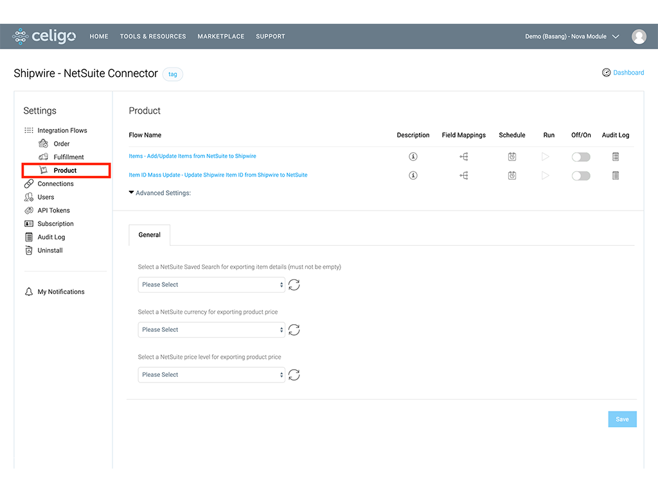Viewport: 658px width, 493px height.
Task: Click the Celigo logo
Action: [44, 36]
